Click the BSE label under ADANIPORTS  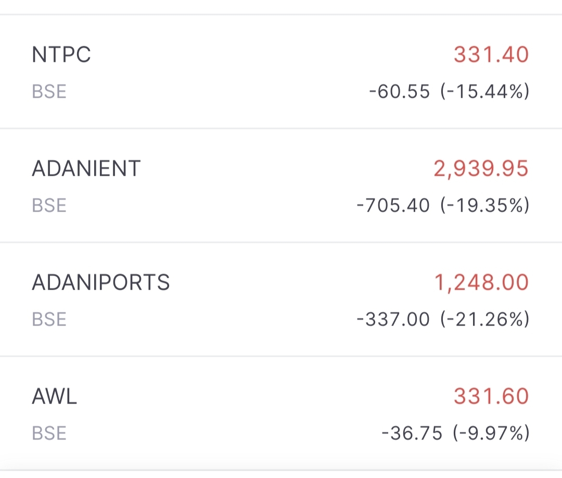coord(49,319)
